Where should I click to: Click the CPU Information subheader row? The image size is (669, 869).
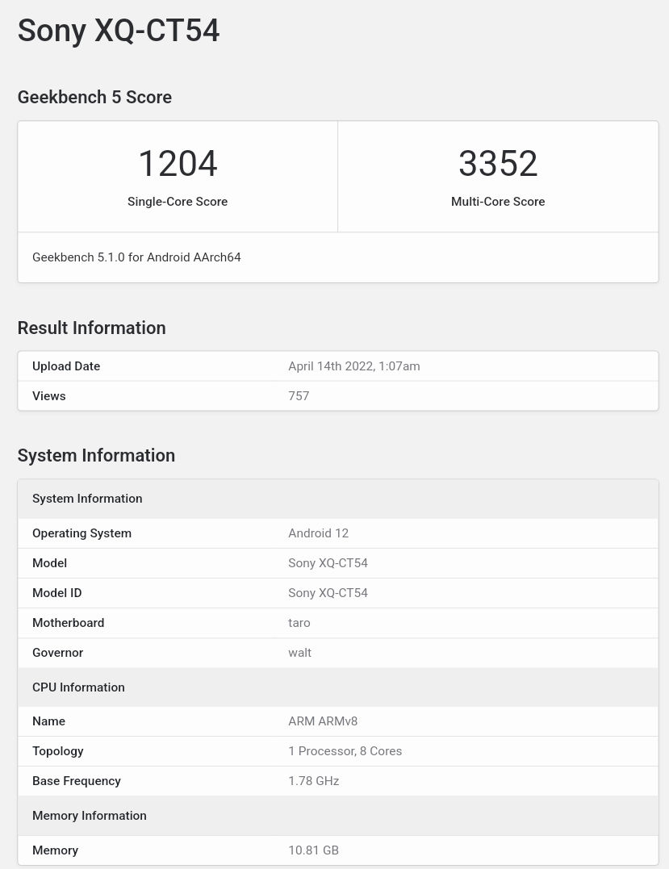[338, 687]
